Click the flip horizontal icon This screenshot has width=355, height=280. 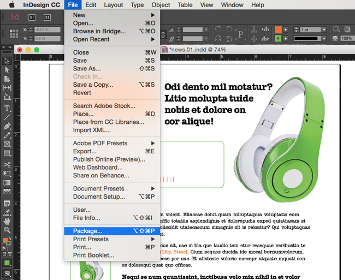(218, 39)
